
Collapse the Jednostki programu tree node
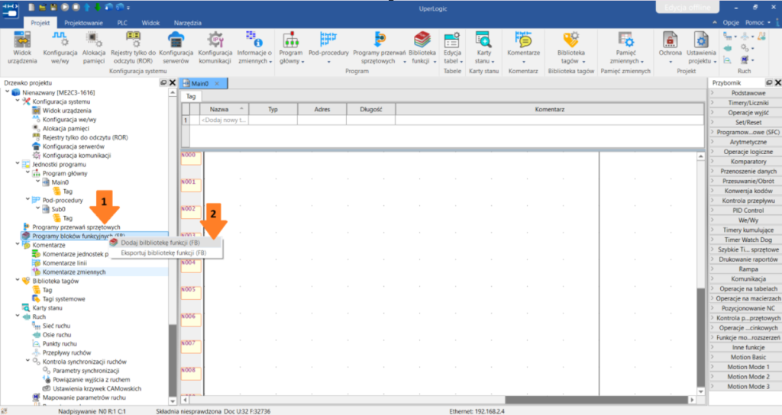18,164
